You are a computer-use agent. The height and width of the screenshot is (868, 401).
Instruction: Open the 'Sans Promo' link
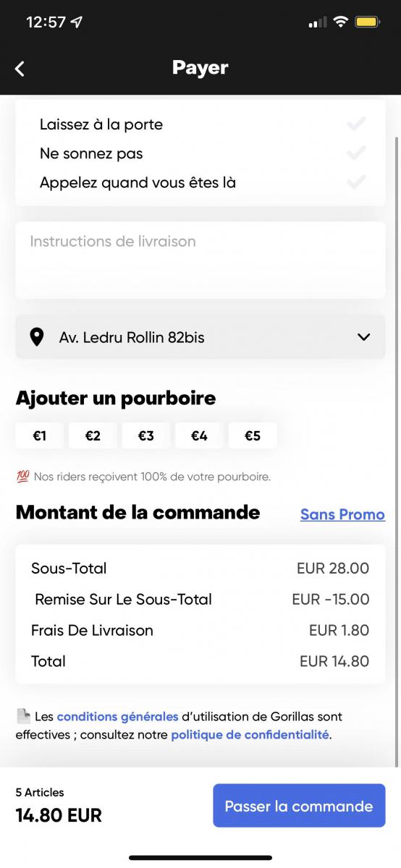(342, 514)
